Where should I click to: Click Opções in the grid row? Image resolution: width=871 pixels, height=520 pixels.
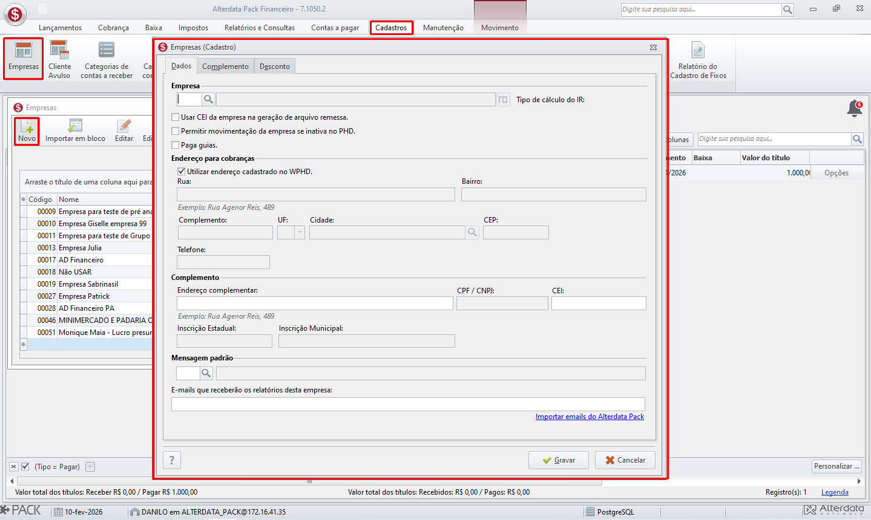(x=836, y=173)
